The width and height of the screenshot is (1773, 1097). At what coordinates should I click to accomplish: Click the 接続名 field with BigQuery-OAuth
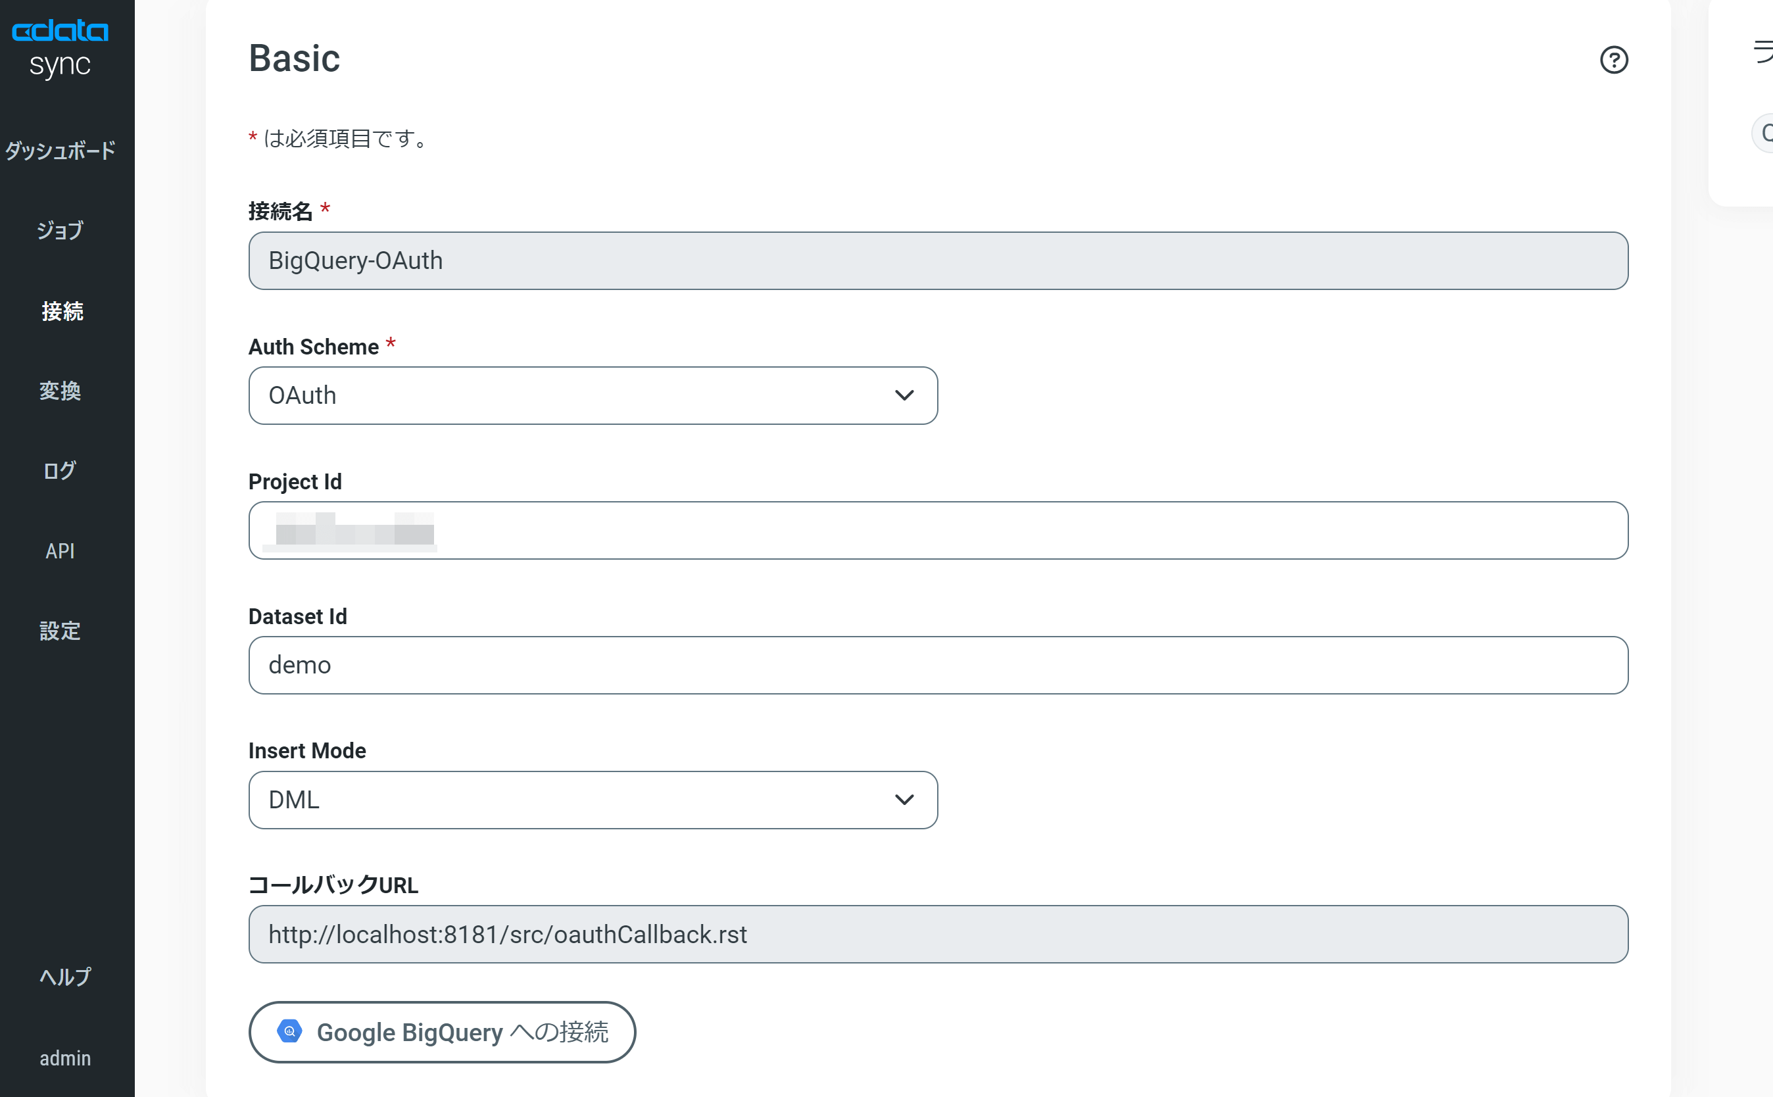pyautogui.click(x=937, y=260)
